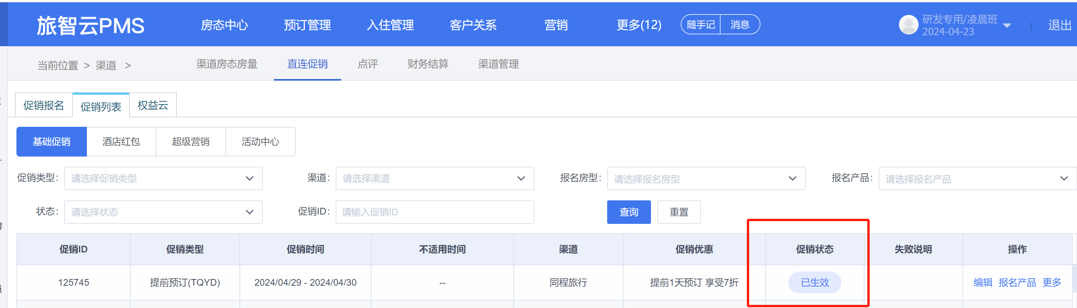Click the 操作 column header
The height and width of the screenshot is (308, 1077).
(x=1017, y=249)
